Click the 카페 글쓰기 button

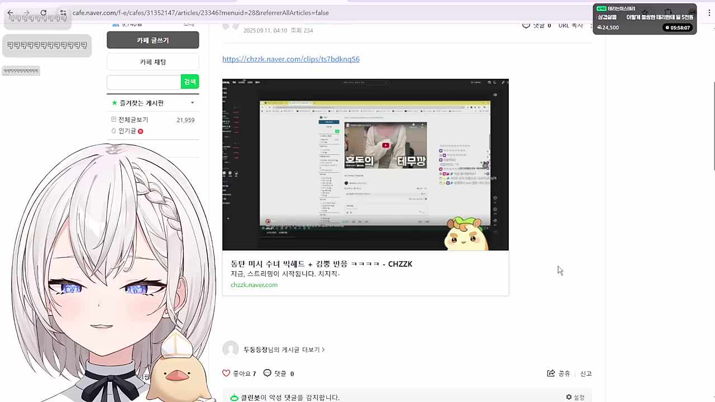[152, 40]
